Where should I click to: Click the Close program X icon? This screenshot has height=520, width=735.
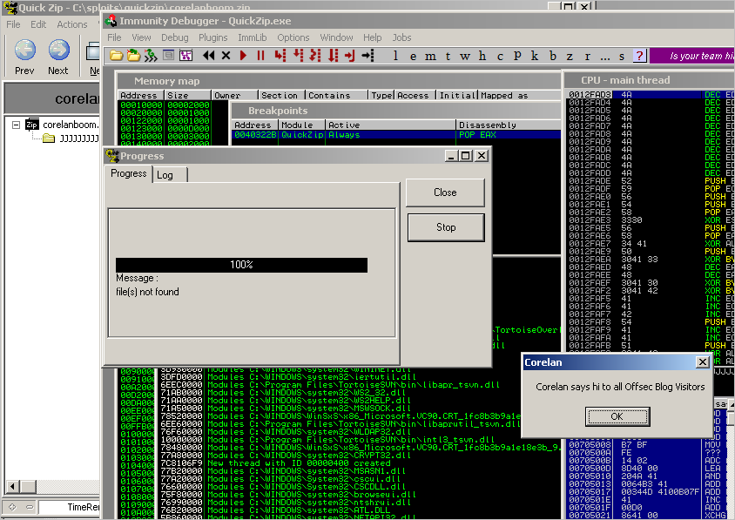click(226, 56)
